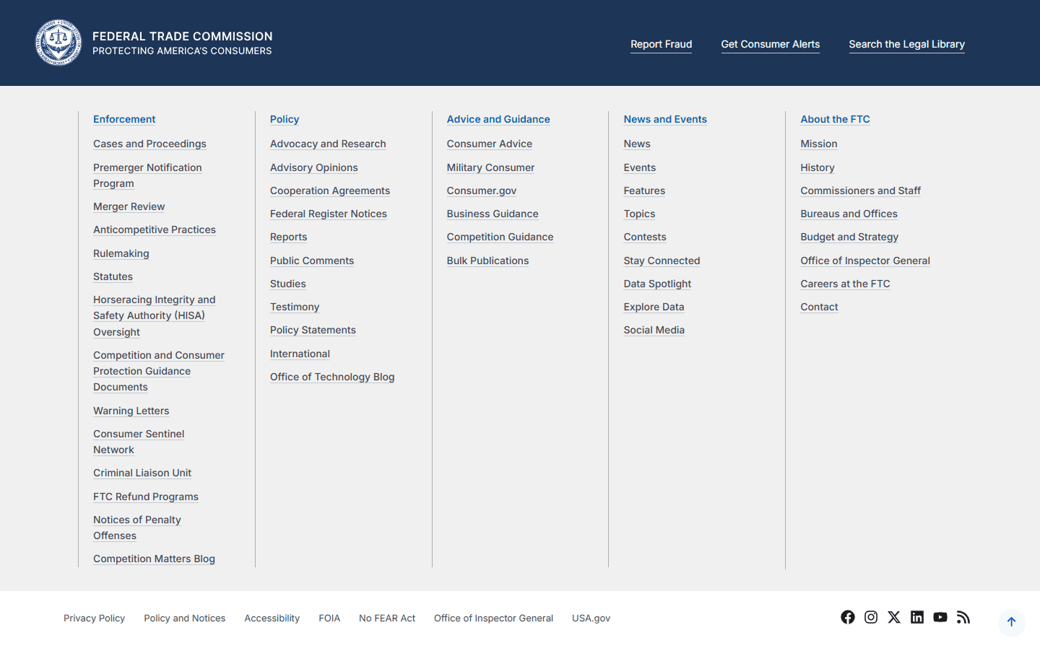This screenshot has height=651, width=1040.
Task: Open Search the Legal Library
Action: click(x=906, y=44)
